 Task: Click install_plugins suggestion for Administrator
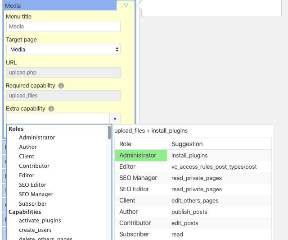189,156
